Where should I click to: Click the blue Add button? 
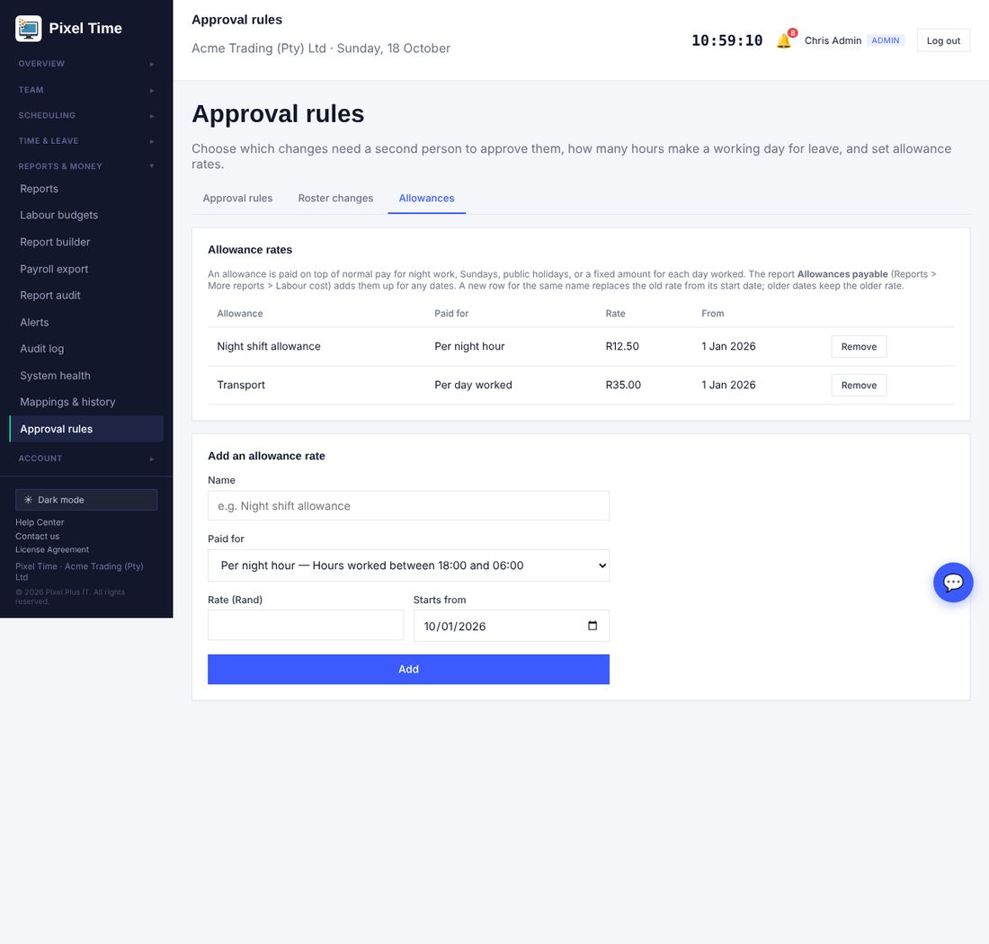408,669
